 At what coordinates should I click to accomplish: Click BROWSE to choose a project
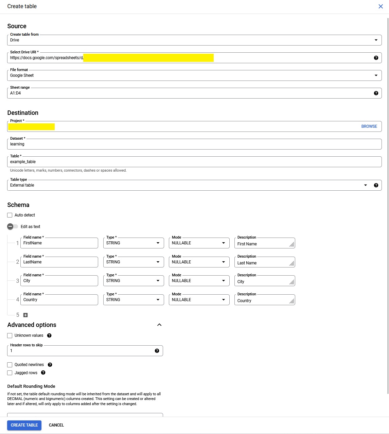[369, 126]
